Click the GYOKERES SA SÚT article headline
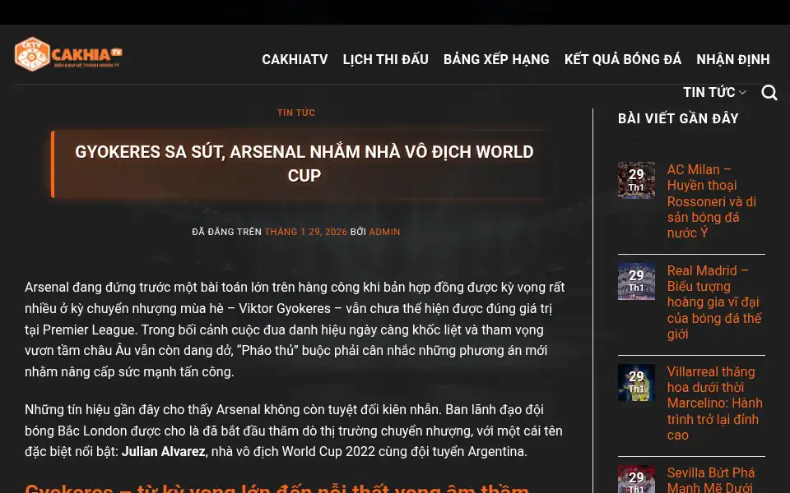This screenshot has width=790, height=493. click(304, 164)
